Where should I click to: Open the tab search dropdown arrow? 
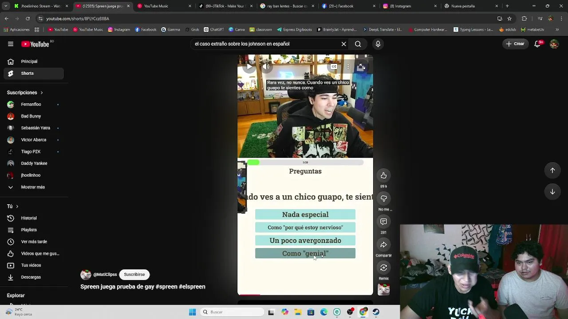[x=5, y=6]
